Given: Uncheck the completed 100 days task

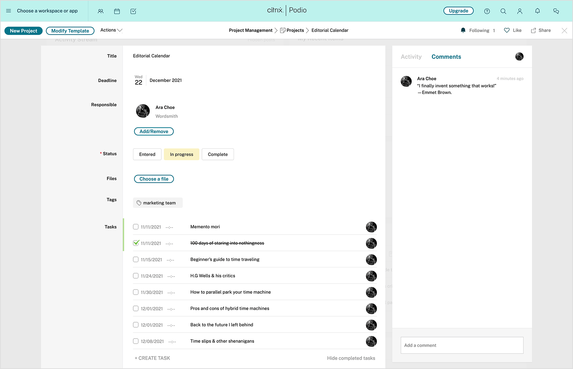Looking at the screenshot, I should click(x=136, y=243).
